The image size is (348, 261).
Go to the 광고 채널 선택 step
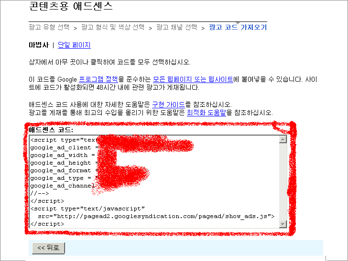tap(176, 27)
